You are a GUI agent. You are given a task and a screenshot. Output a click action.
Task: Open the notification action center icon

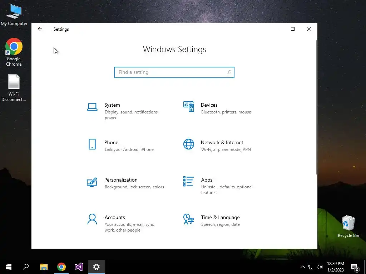tap(355, 267)
